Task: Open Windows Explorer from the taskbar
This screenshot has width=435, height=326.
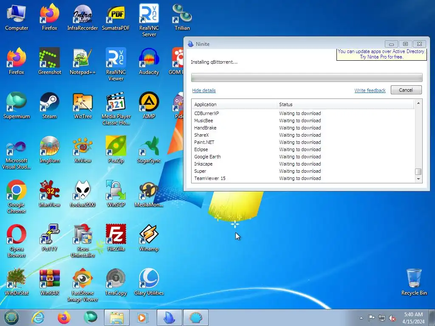Action: click(116, 318)
